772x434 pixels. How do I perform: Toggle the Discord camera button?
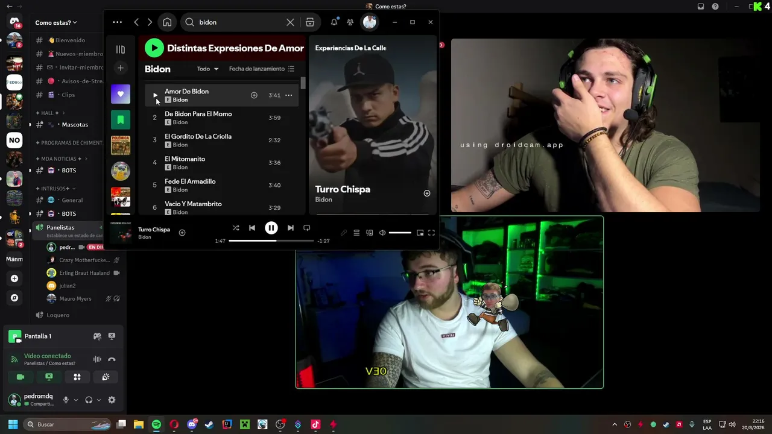(21, 377)
